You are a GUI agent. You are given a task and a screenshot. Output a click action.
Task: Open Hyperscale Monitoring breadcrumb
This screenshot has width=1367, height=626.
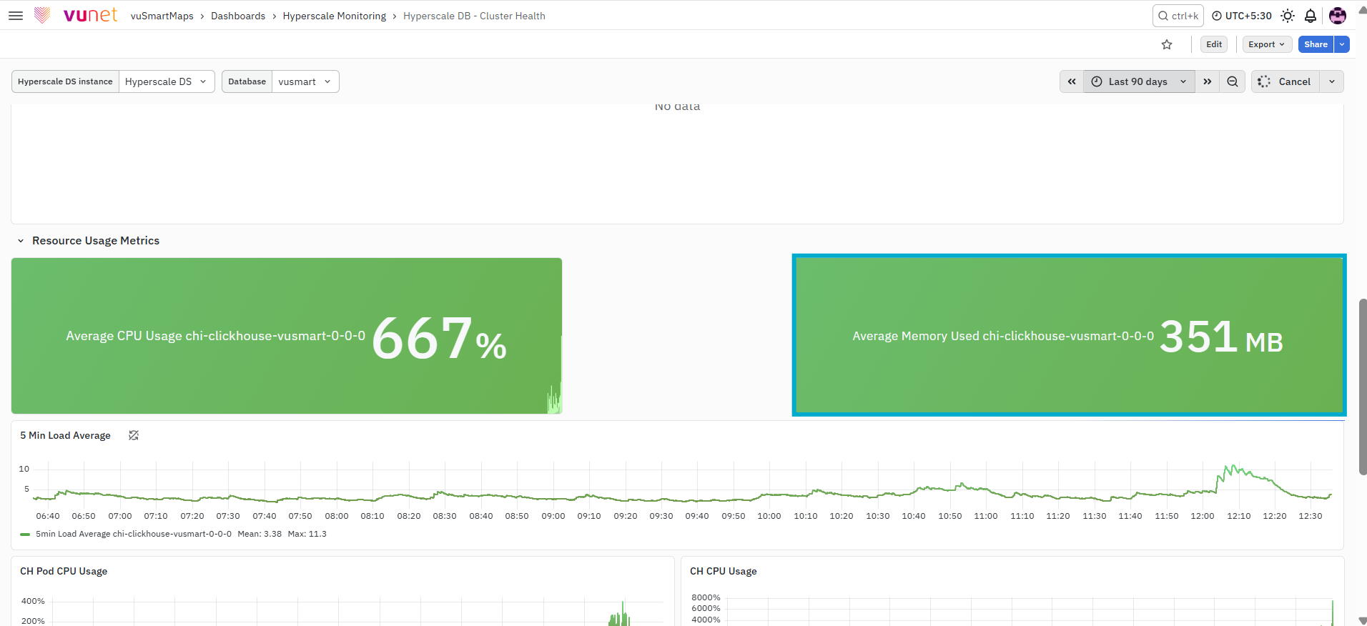click(335, 16)
